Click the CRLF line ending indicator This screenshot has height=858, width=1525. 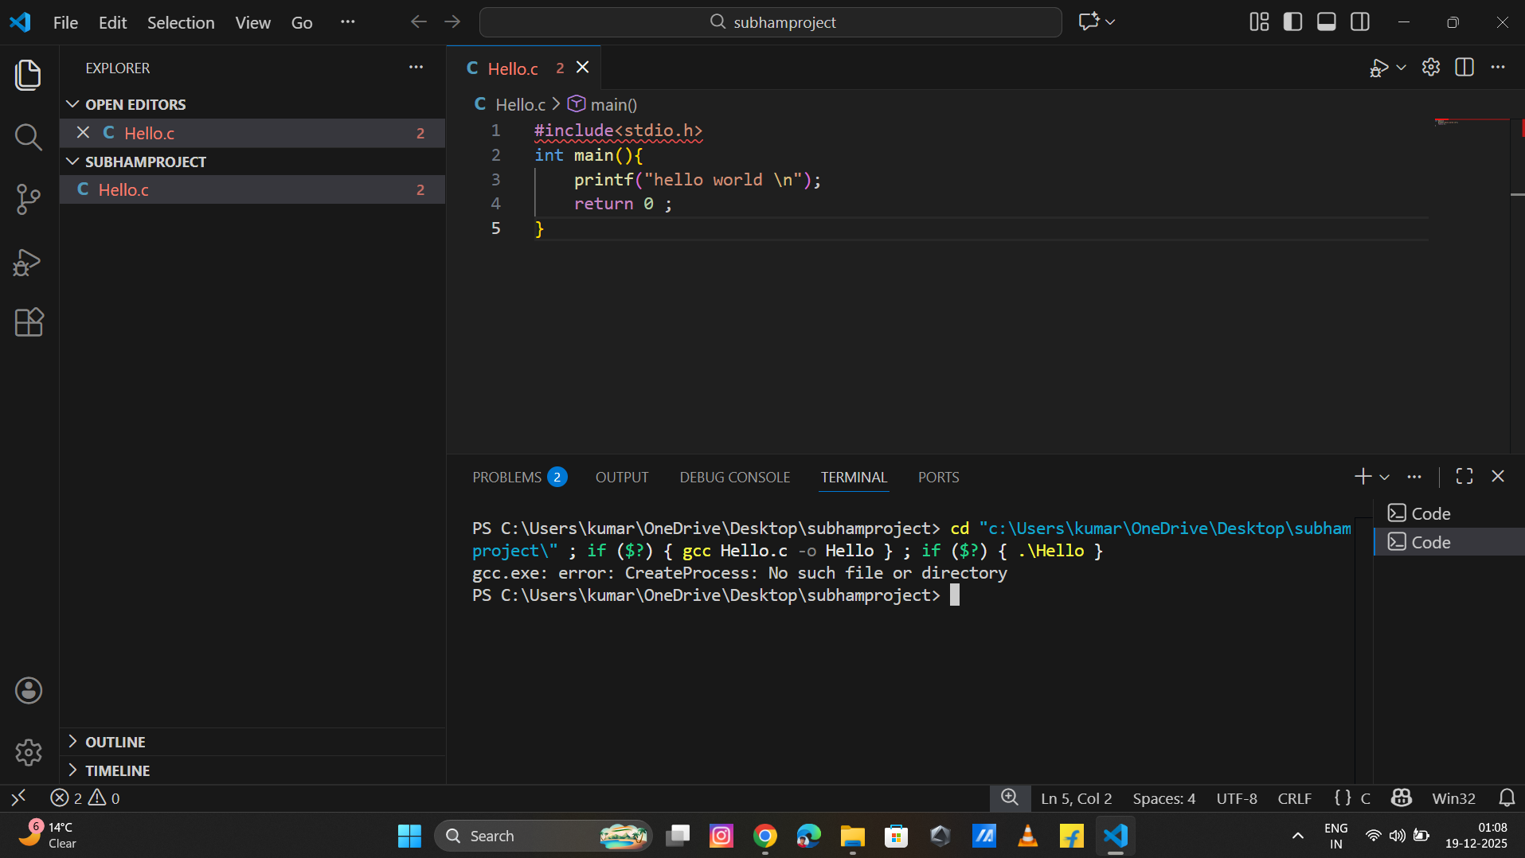[x=1294, y=798]
